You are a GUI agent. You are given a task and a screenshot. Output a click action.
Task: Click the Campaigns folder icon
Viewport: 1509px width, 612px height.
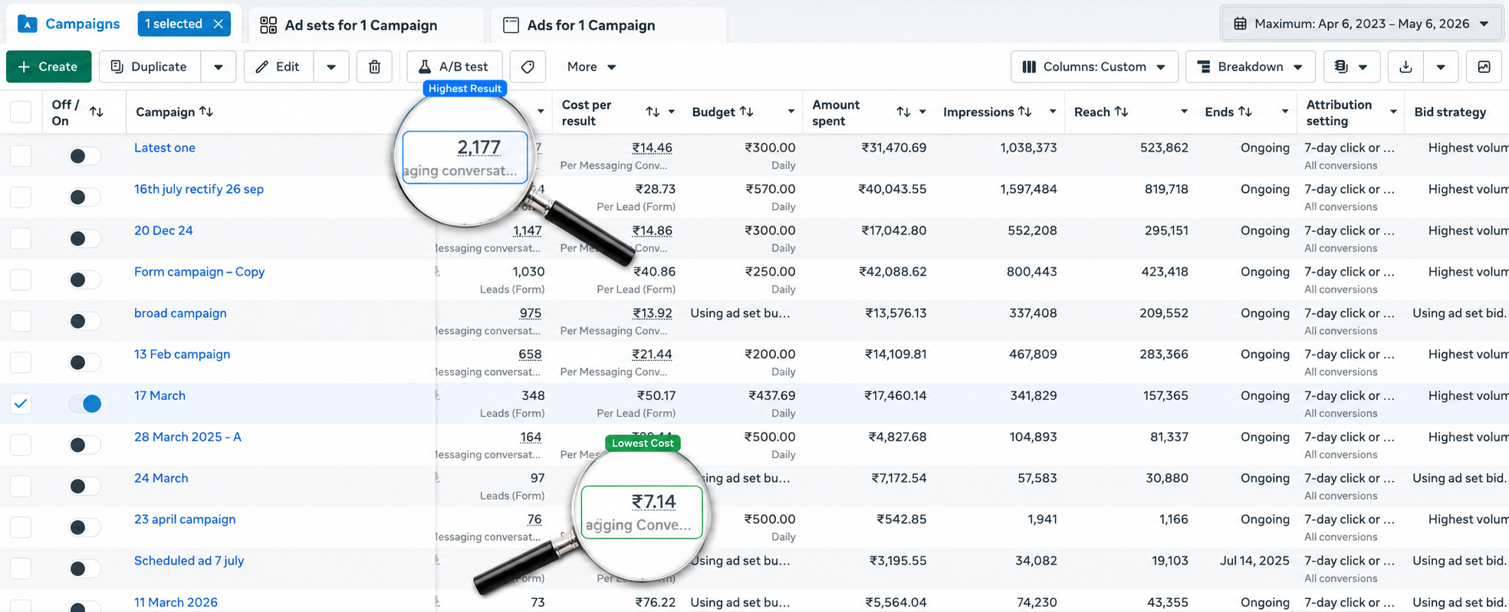click(x=28, y=24)
